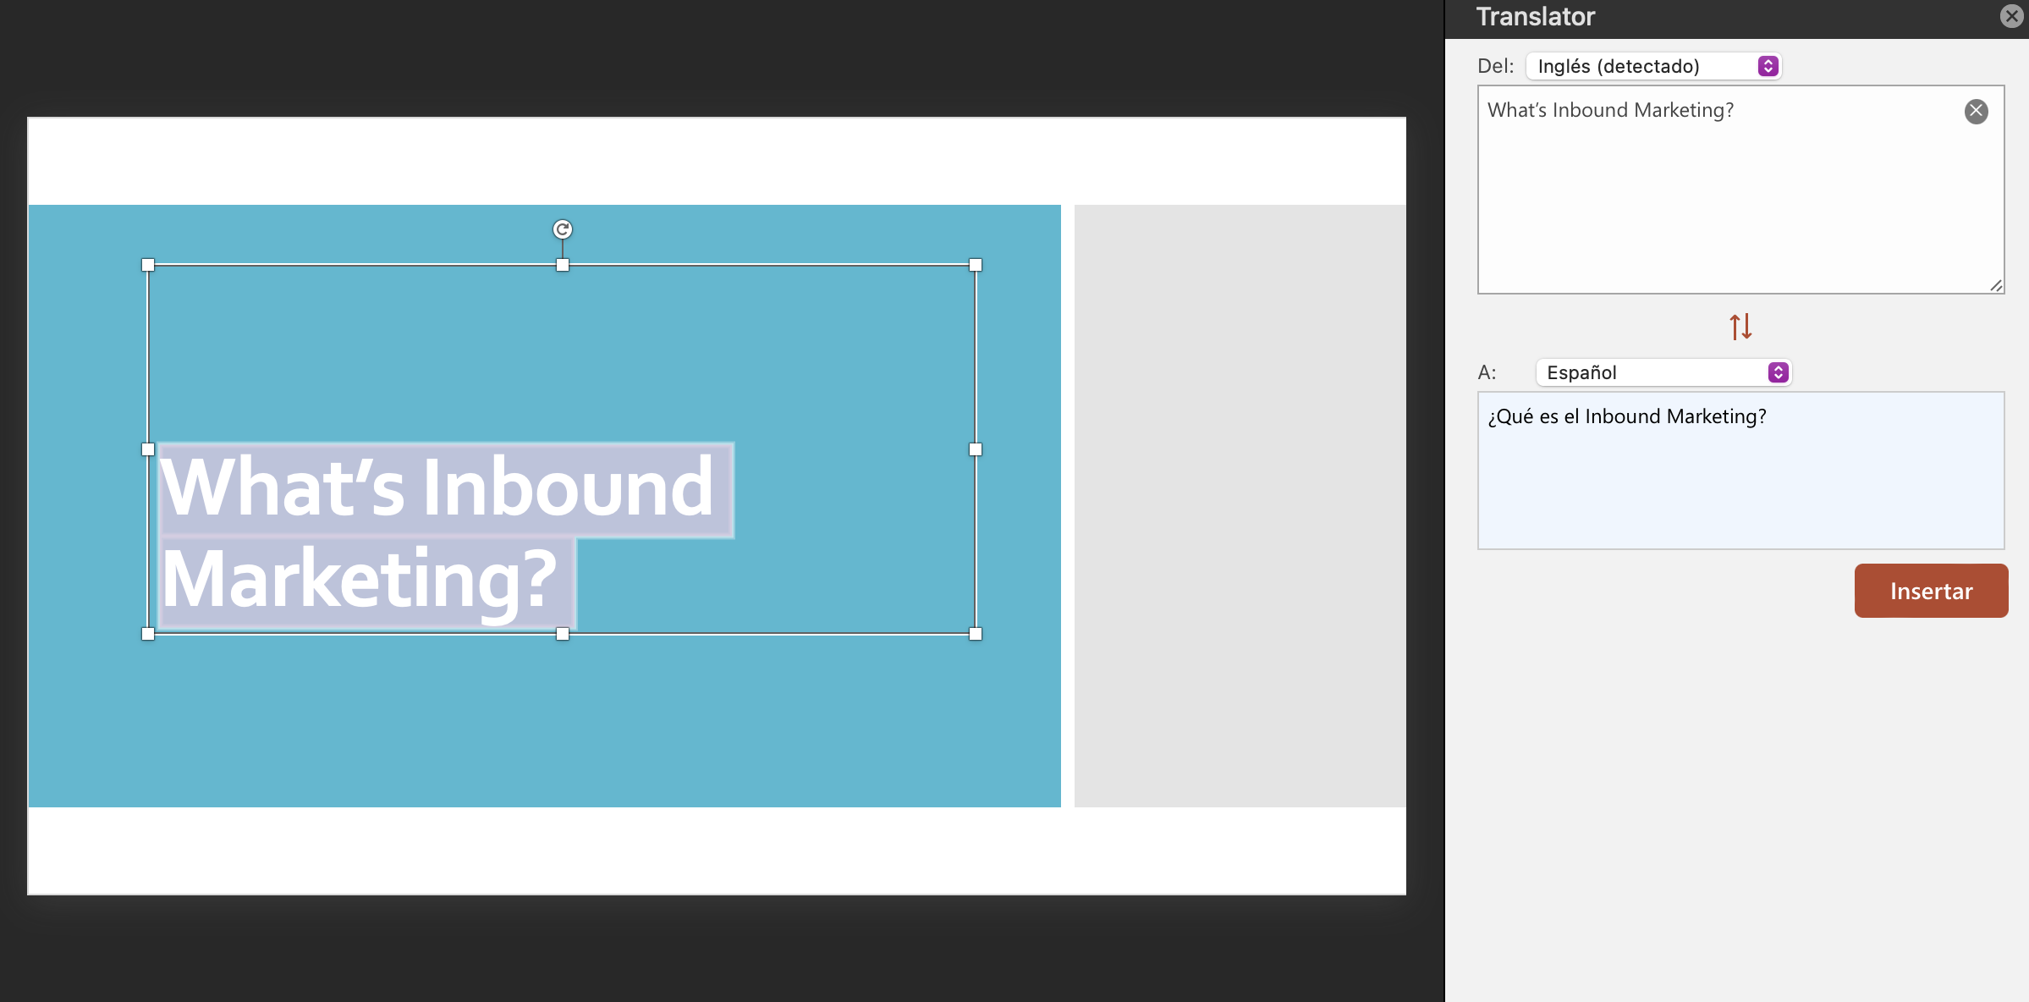This screenshot has height=1002, width=2029.
Task: Select the right-middle sizing handle of the title box
Action: 976,449
